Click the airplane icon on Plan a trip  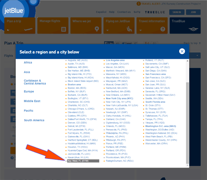28,29
